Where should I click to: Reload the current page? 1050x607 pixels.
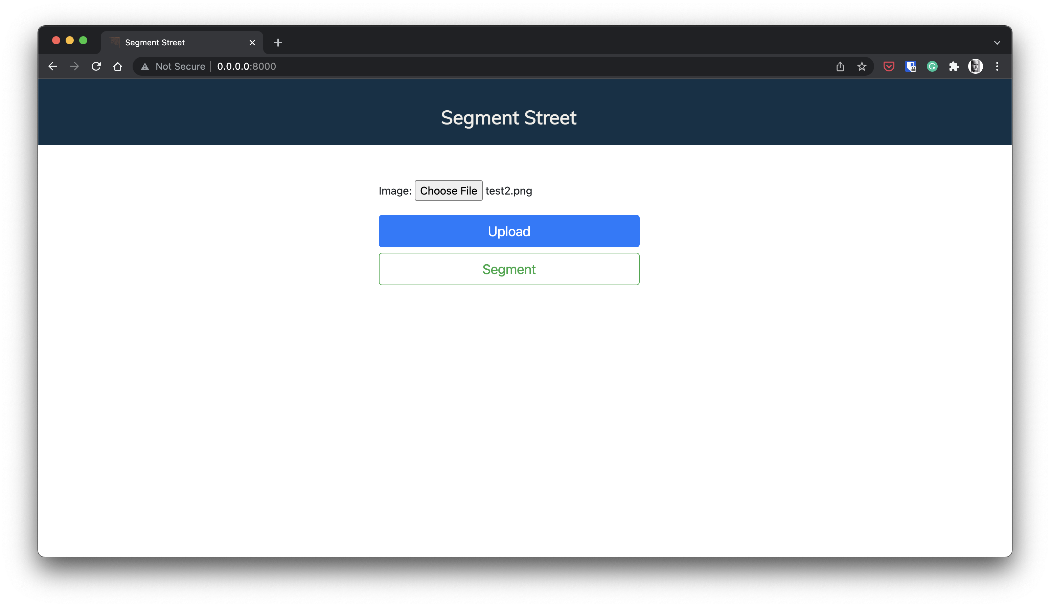tap(96, 66)
